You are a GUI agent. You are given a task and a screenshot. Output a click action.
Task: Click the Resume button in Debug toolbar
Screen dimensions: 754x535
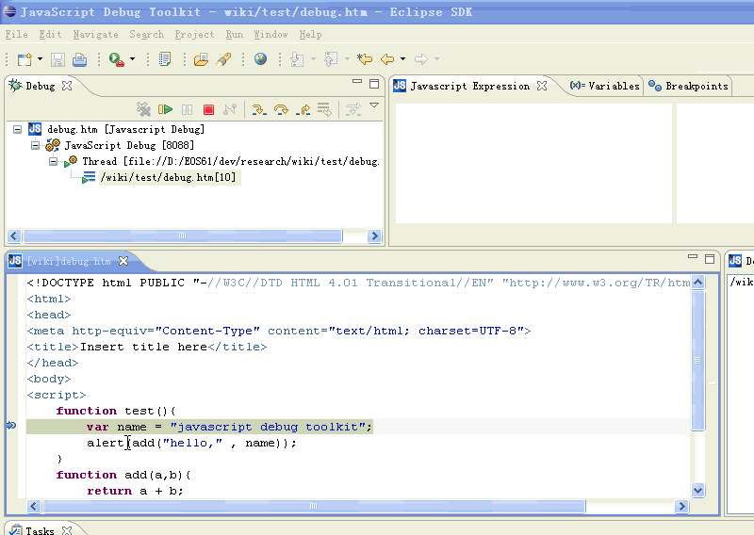click(166, 110)
